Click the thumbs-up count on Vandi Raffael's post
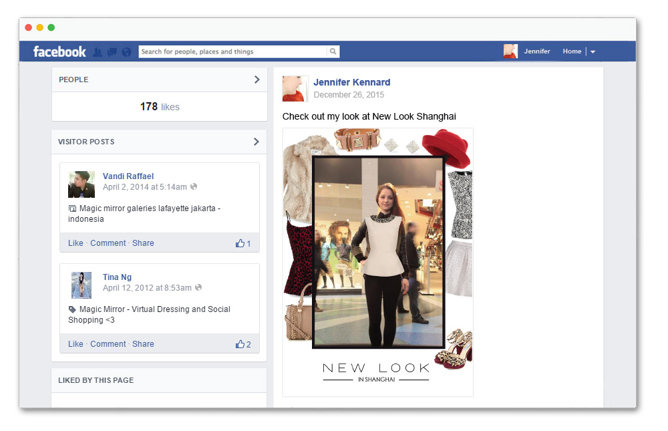This screenshot has width=668, height=431. point(243,243)
